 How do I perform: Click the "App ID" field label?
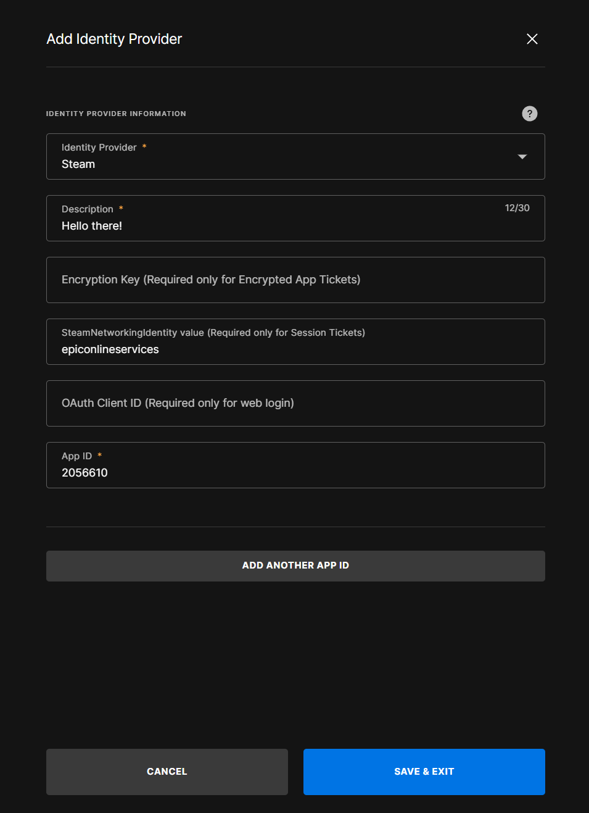76,456
